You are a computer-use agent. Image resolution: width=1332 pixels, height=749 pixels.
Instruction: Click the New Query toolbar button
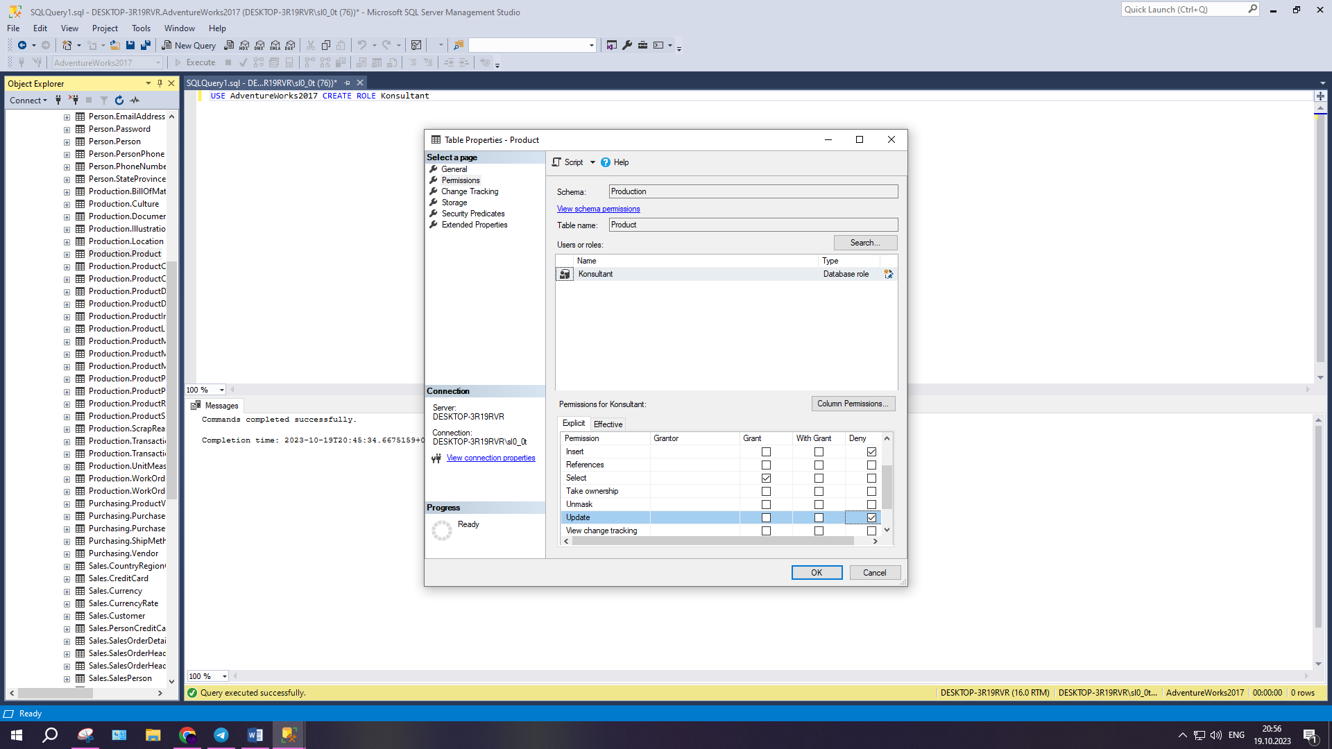point(189,45)
